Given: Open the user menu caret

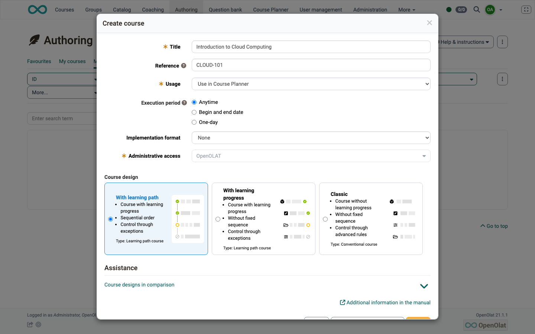Looking at the screenshot, I should pyautogui.click(x=501, y=10).
